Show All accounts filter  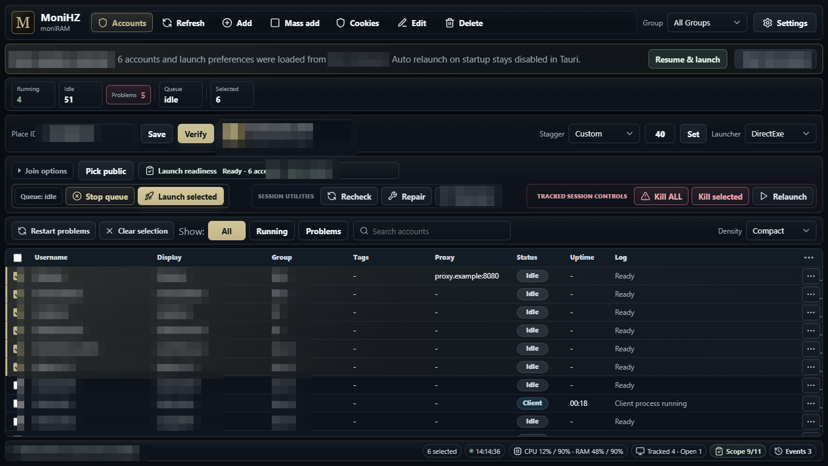[x=227, y=231]
